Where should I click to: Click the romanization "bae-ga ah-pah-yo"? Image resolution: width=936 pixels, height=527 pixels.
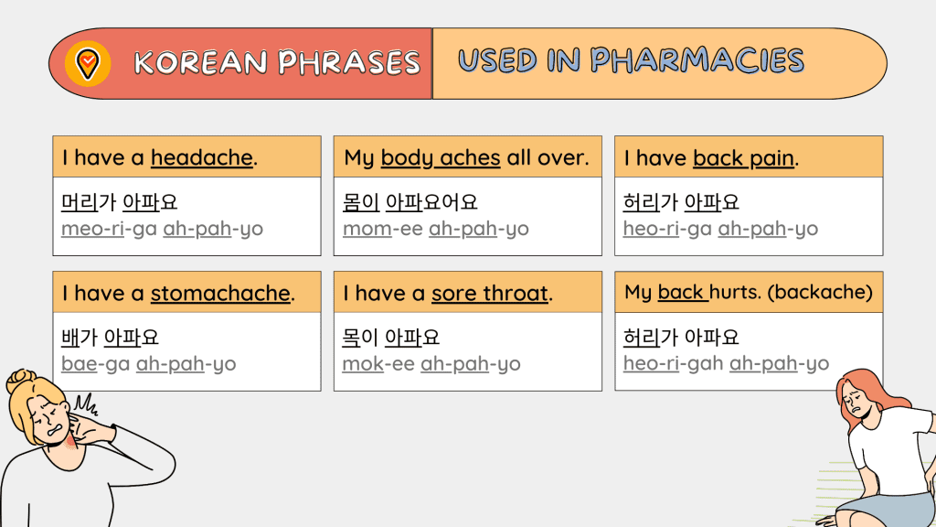148,364
